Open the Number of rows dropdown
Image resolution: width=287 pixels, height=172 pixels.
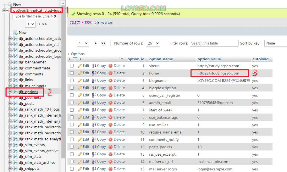[x=153, y=43]
